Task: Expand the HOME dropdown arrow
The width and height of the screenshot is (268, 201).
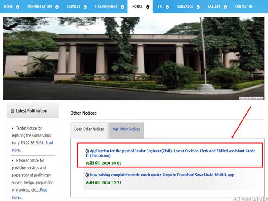Action: [17, 7]
